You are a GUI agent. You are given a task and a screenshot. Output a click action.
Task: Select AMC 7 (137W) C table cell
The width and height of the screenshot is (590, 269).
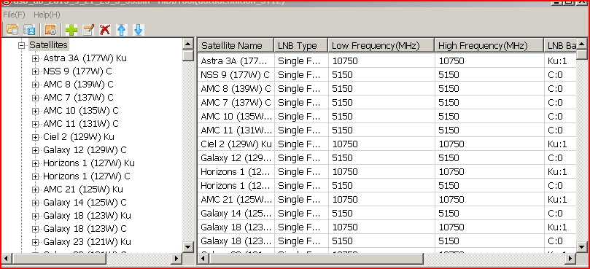click(x=236, y=103)
